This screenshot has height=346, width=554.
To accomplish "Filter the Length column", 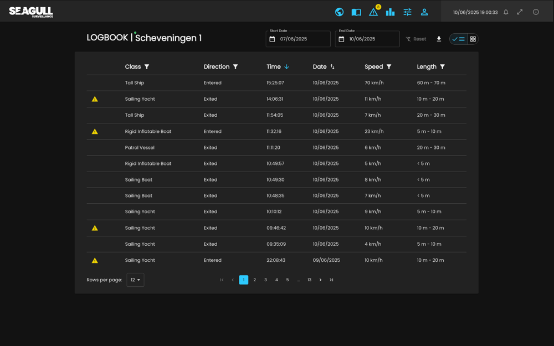I will tap(442, 67).
